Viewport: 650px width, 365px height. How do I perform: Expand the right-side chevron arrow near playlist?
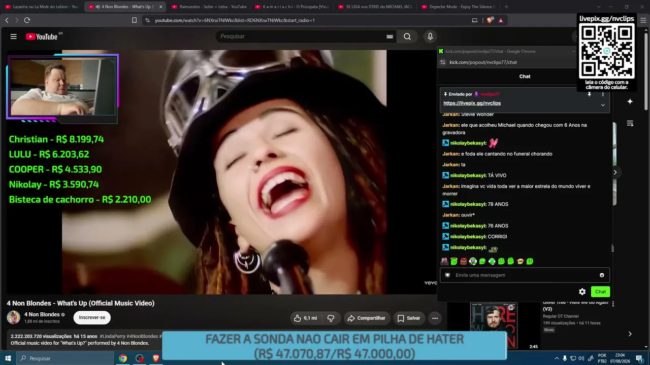pyautogui.click(x=615, y=172)
